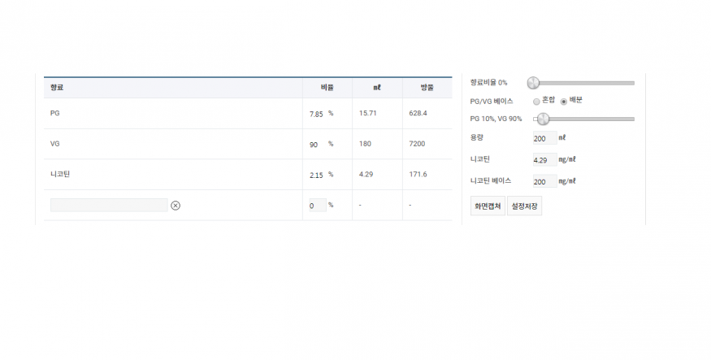
Task: Click the VG ratio value 90
Action: (x=314, y=145)
